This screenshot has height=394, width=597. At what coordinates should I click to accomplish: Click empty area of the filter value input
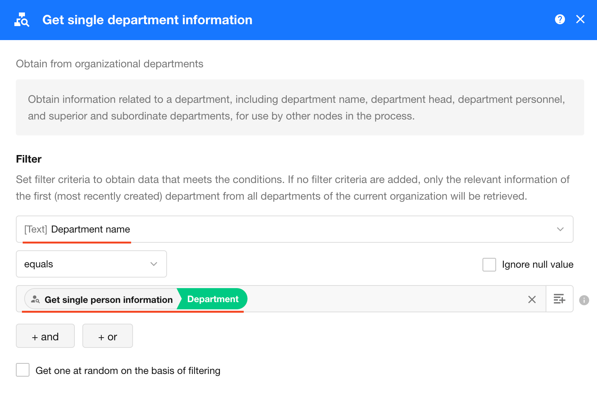click(x=378, y=299)
